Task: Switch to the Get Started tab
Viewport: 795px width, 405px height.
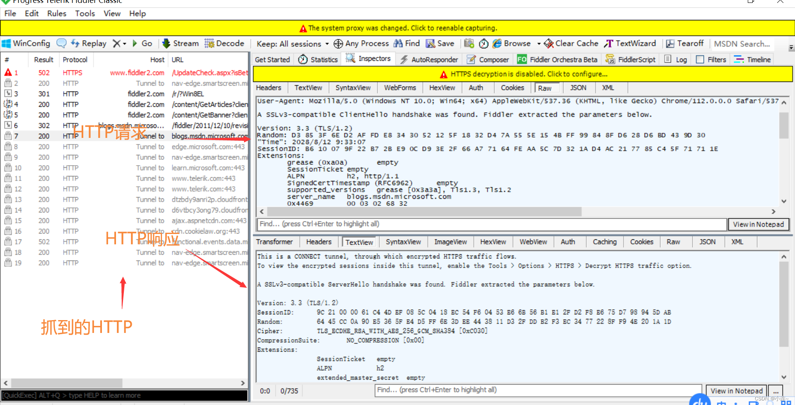Action: [272, 60]
